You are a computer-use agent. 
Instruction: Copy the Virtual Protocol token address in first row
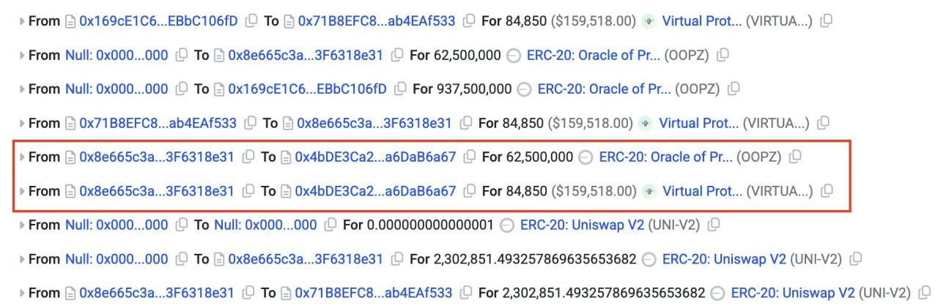click(826, 21)
